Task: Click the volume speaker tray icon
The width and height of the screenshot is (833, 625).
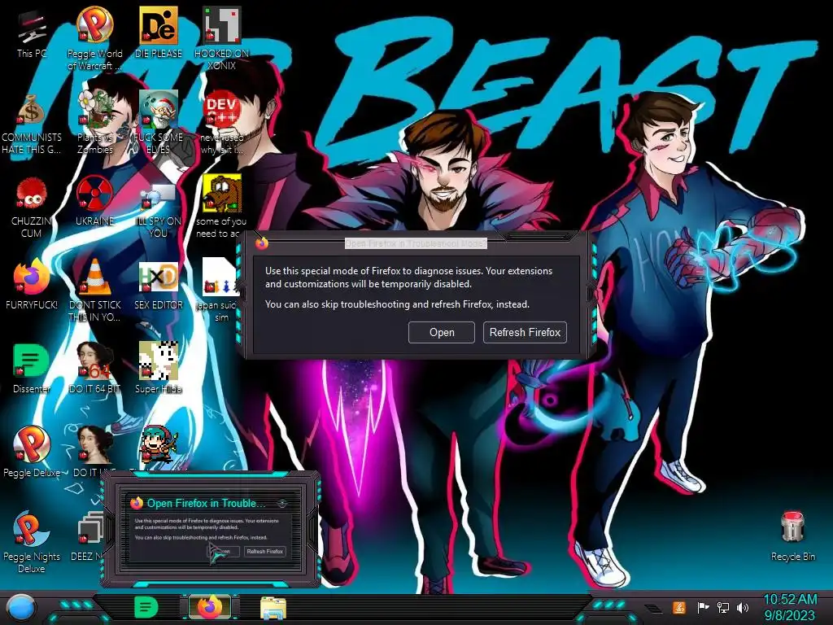Action: point(743,607)
